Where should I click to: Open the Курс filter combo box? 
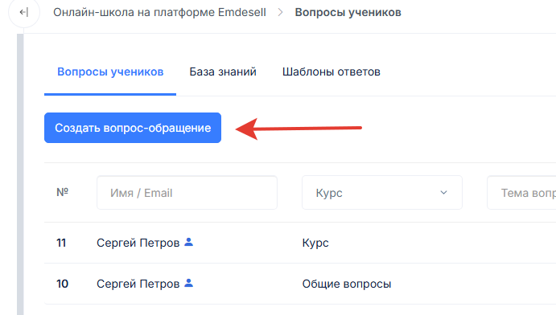[x=382, y=193]
